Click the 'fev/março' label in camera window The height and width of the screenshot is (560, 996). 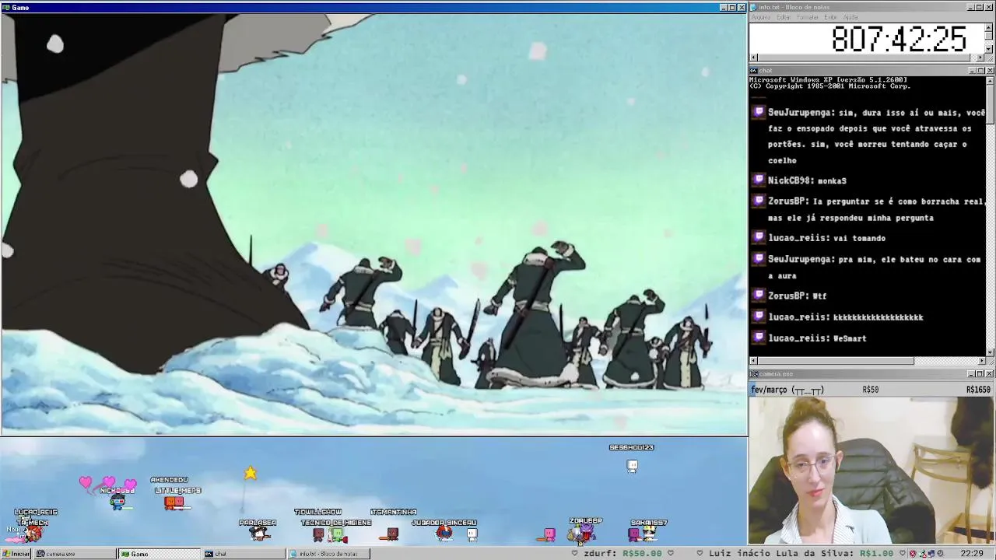point(787,390)
